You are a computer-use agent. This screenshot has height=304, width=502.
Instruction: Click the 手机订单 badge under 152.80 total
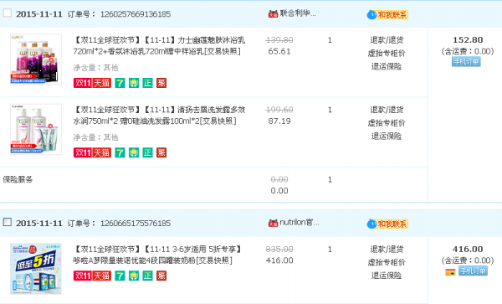[466, 61]
